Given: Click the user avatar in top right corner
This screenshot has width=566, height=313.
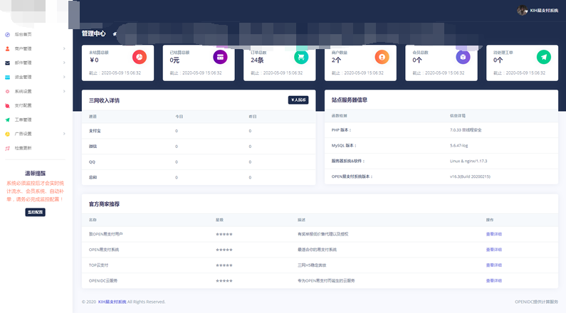Looking at the screenshot, I should (x=522, y=10).
